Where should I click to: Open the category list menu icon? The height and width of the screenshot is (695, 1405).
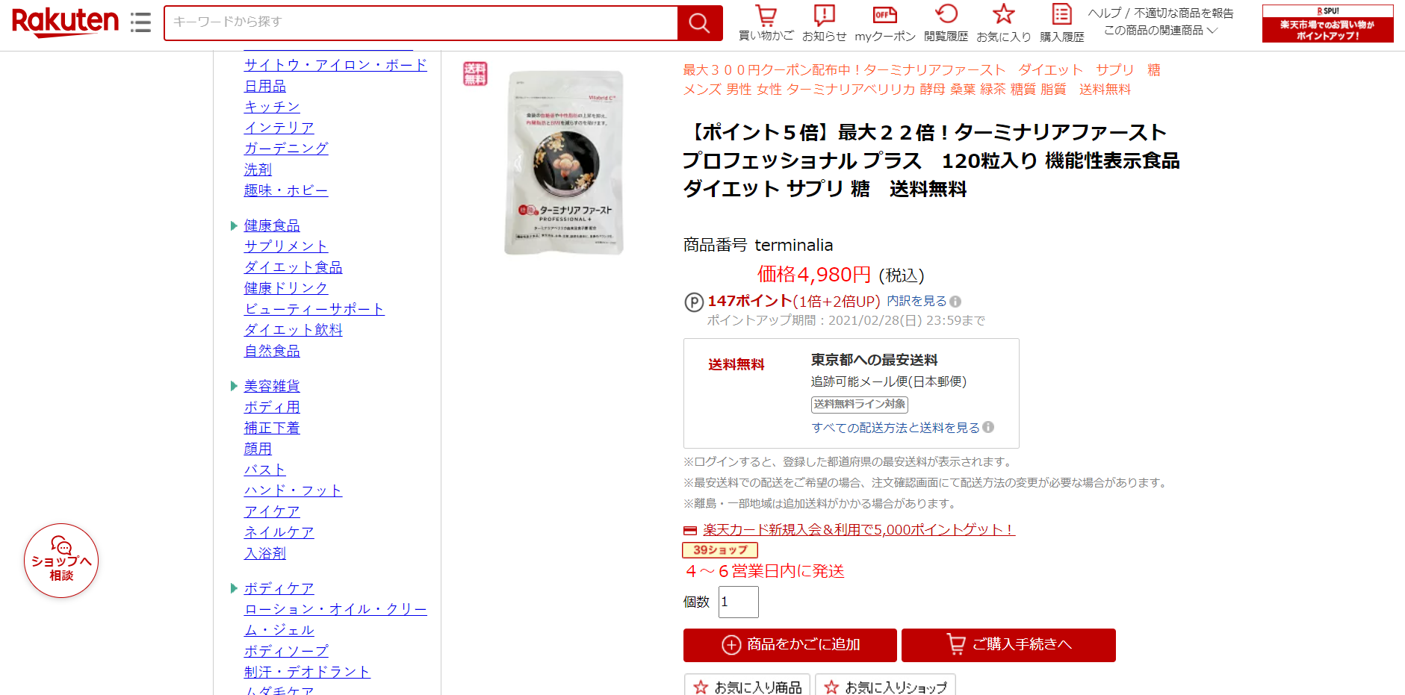pos(140,22)
